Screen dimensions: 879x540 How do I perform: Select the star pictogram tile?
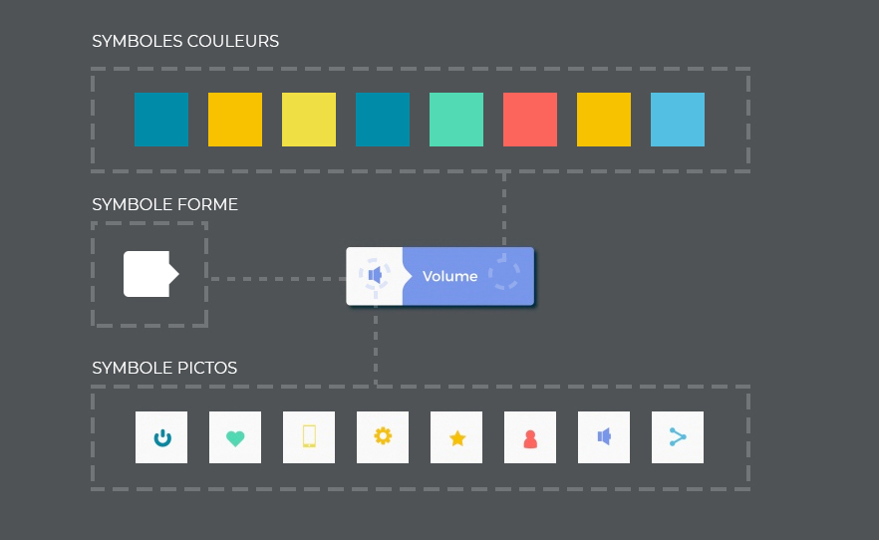click(456, 437)
